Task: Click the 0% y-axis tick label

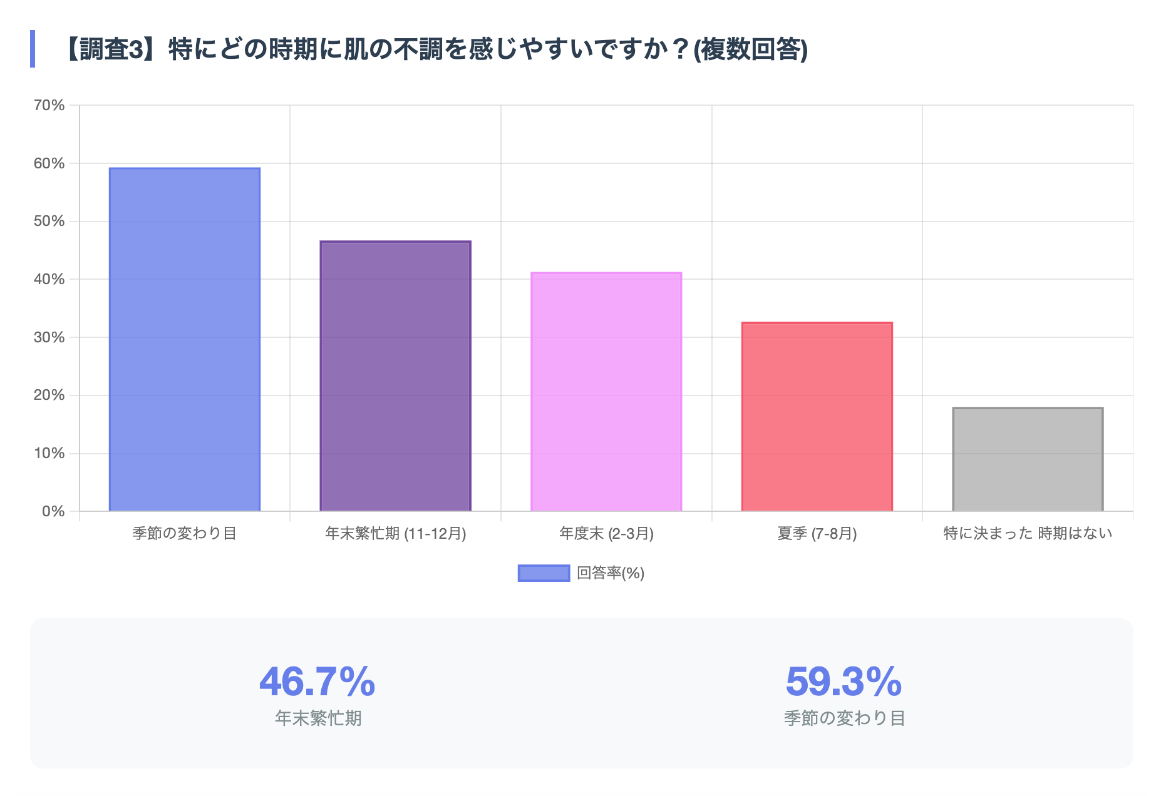Action: tap(53, 511)
